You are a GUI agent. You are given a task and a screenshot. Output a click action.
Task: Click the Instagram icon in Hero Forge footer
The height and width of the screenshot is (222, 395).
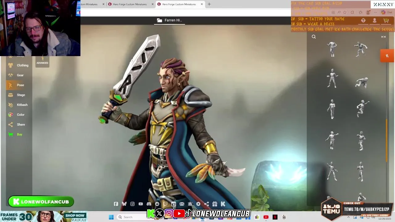132,204
